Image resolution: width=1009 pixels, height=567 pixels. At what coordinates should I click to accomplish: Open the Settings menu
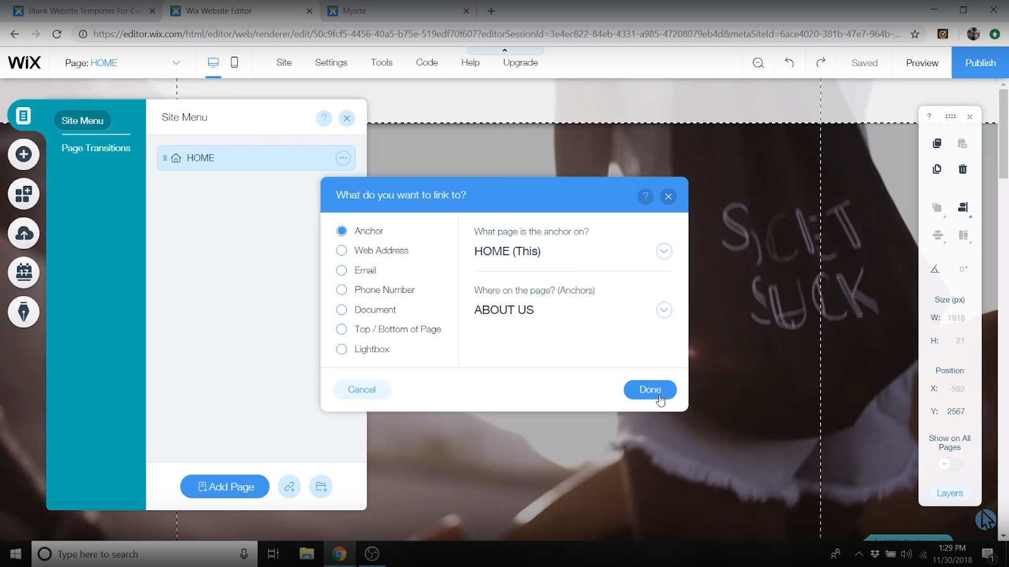331,62
